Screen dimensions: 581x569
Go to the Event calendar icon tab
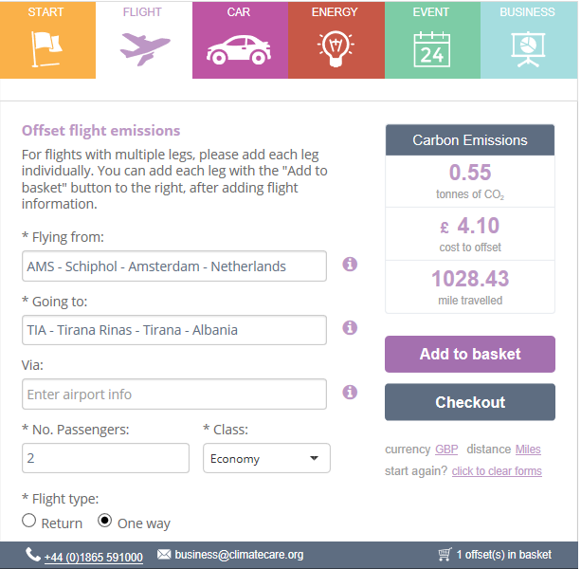432,49
